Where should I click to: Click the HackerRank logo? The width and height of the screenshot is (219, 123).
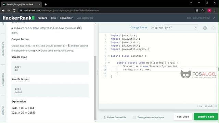tap(18, 18)
